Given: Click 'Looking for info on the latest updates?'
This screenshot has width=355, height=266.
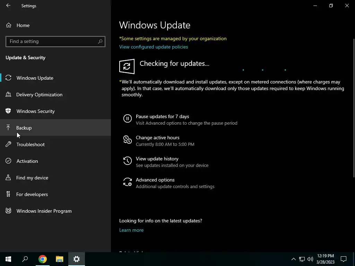Looking at the screenshot, I should tap(161, 221).
